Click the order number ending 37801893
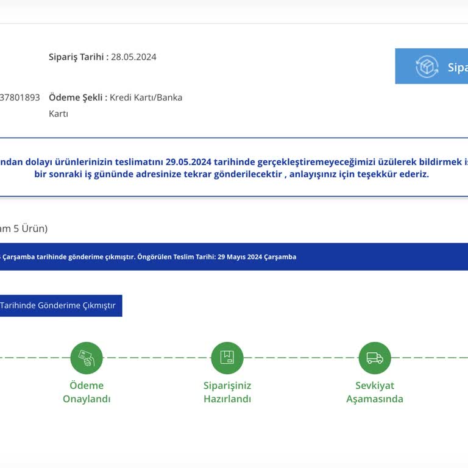Image resolution: width=468 pixels, height=468 pixels. 20,97
